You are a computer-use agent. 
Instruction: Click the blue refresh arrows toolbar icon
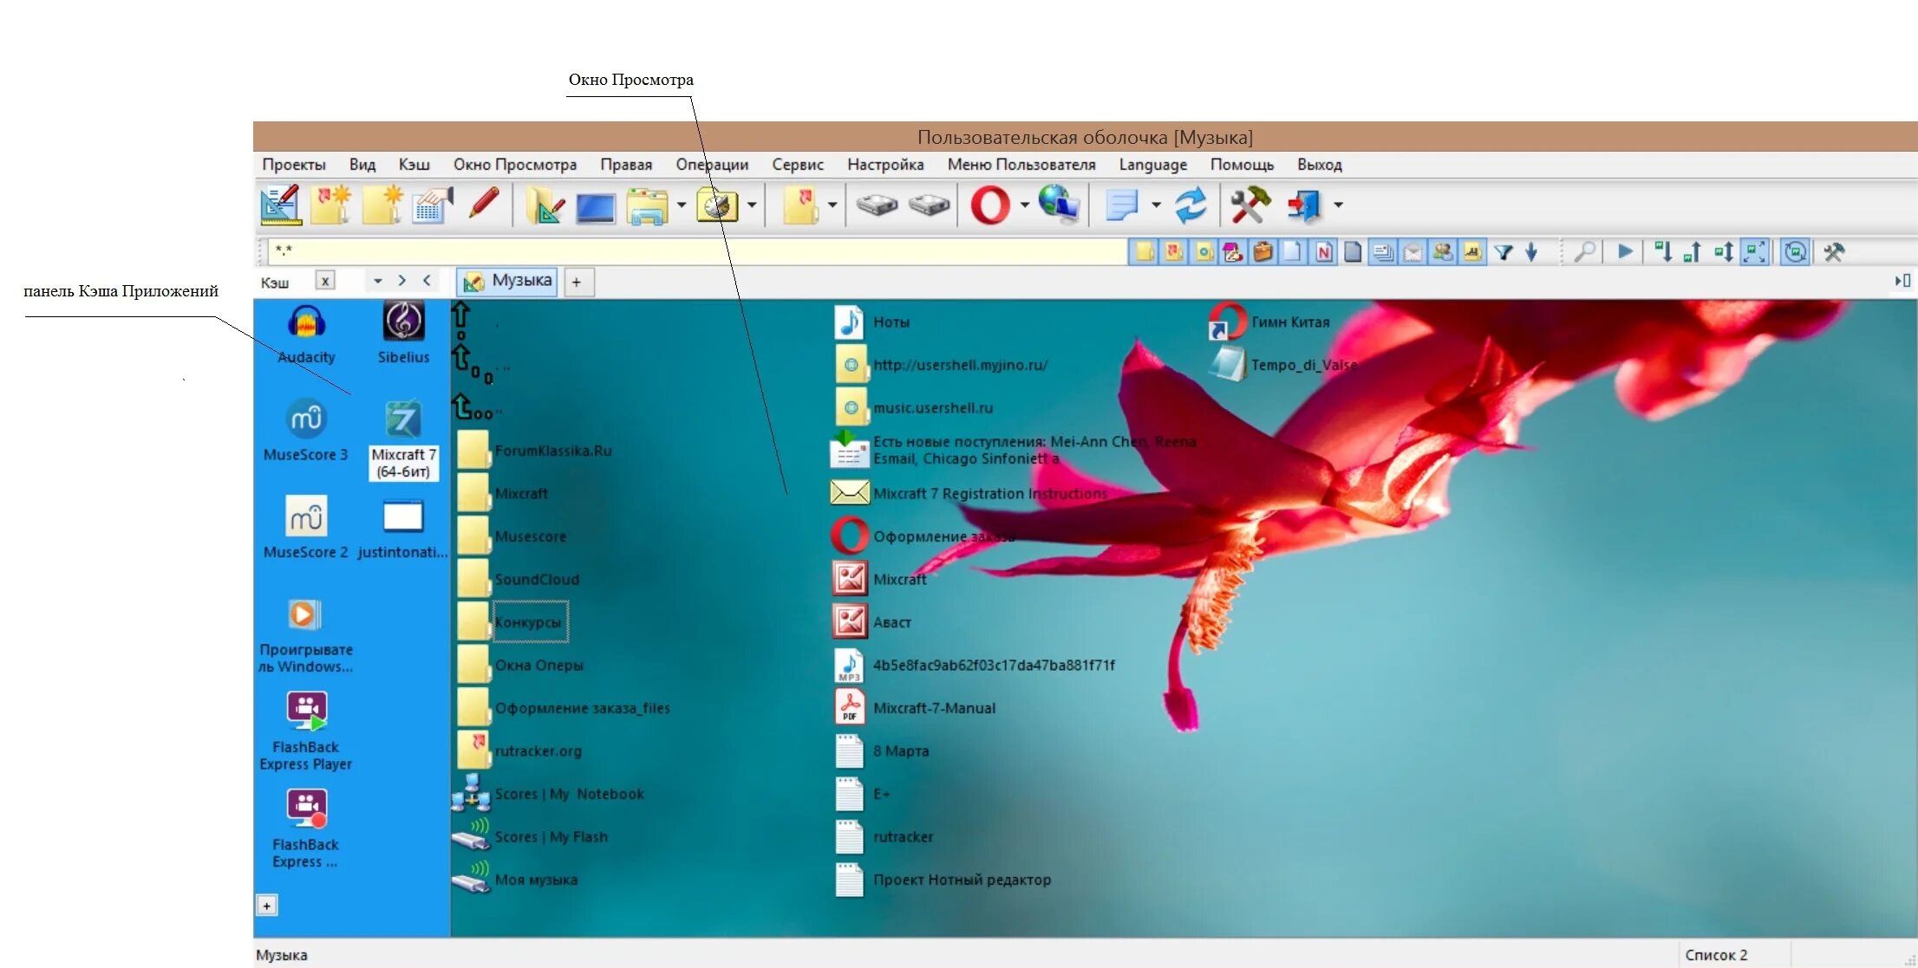pyautogui.click(x=1191, y=205)
